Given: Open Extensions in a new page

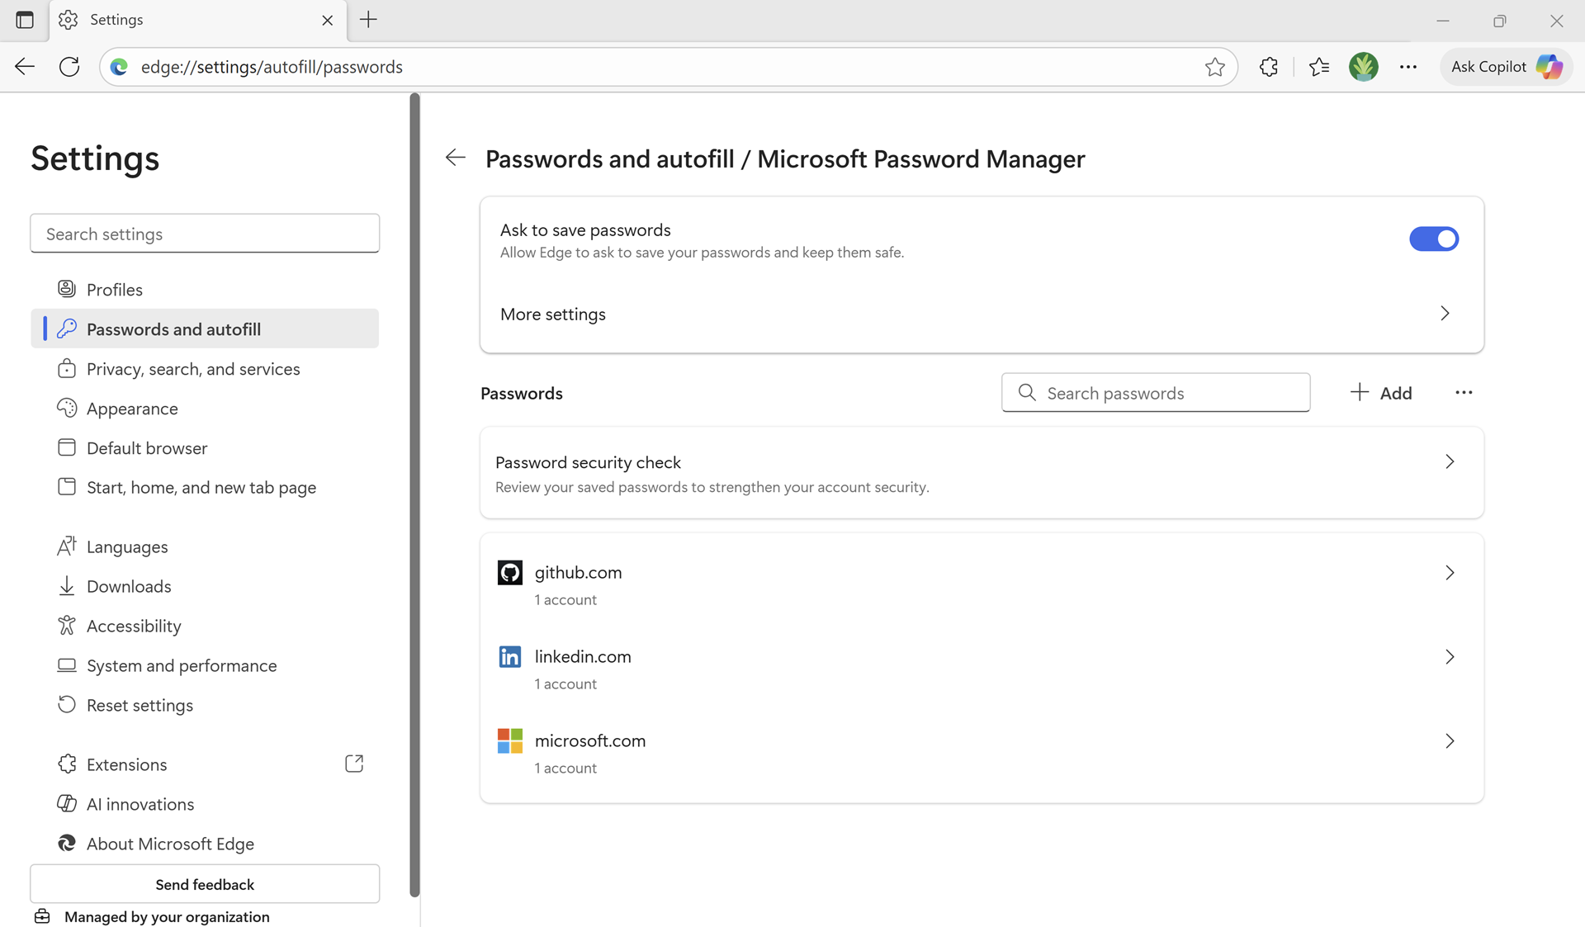Looking at the screenshot, I should 354,764.
